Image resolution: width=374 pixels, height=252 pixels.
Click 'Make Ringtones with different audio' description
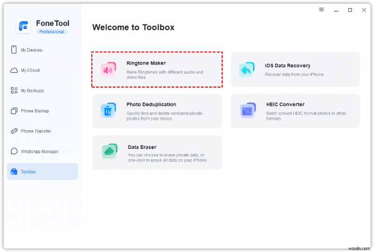[165, 74]
